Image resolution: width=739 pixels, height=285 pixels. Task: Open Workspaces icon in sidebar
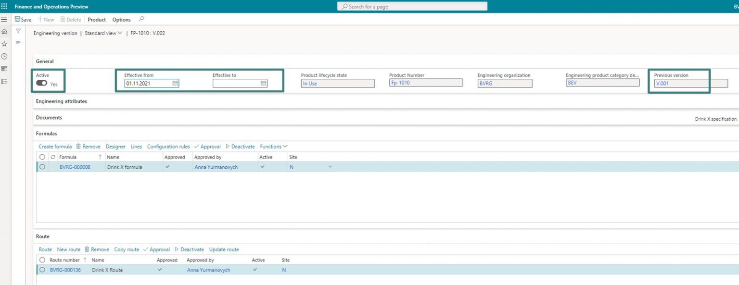[x=4, y=69]
